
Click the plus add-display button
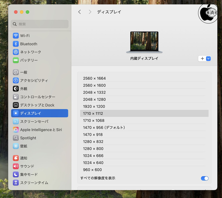(x=202, y=59)
